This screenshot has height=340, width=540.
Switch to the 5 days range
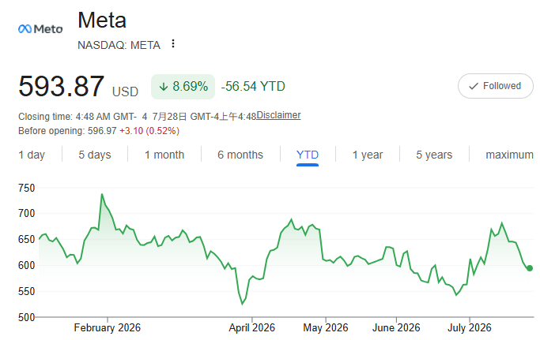point(95,155)
